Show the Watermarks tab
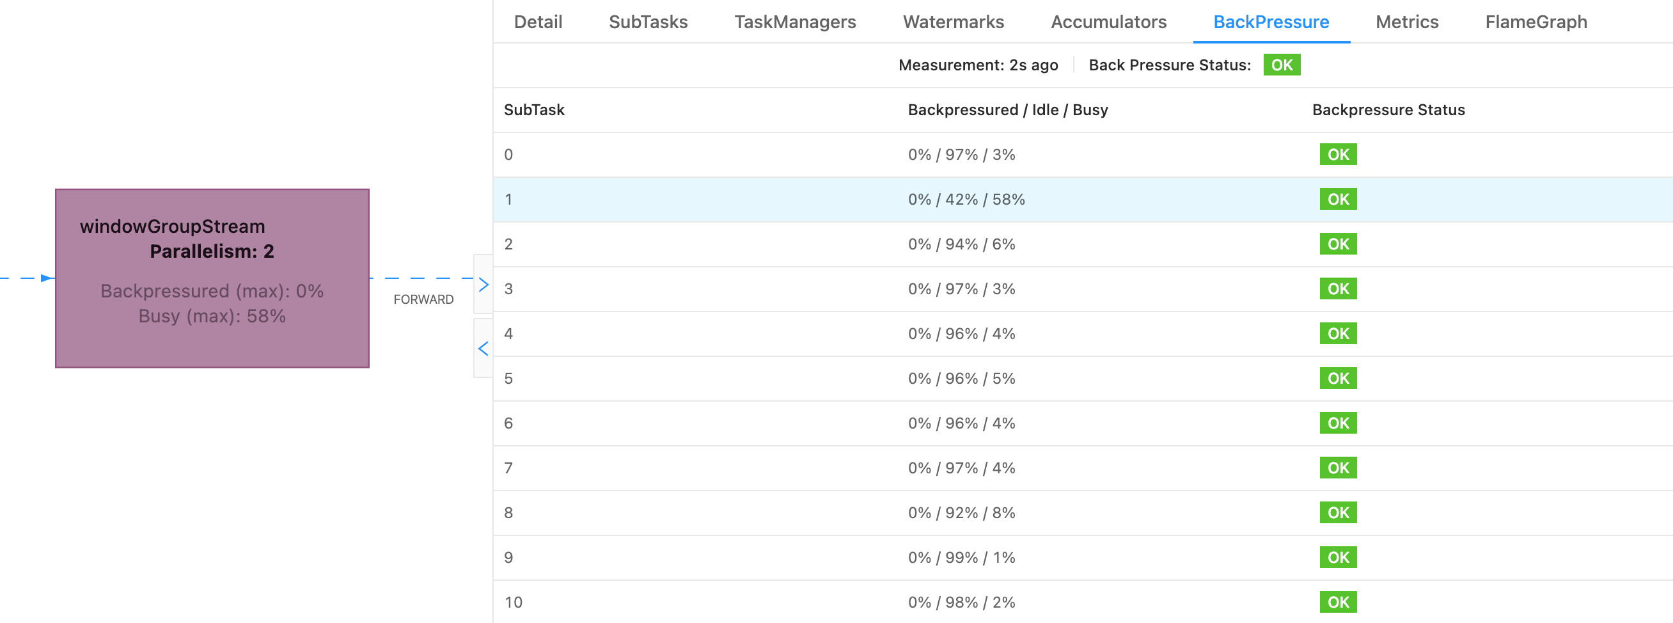 953,22
